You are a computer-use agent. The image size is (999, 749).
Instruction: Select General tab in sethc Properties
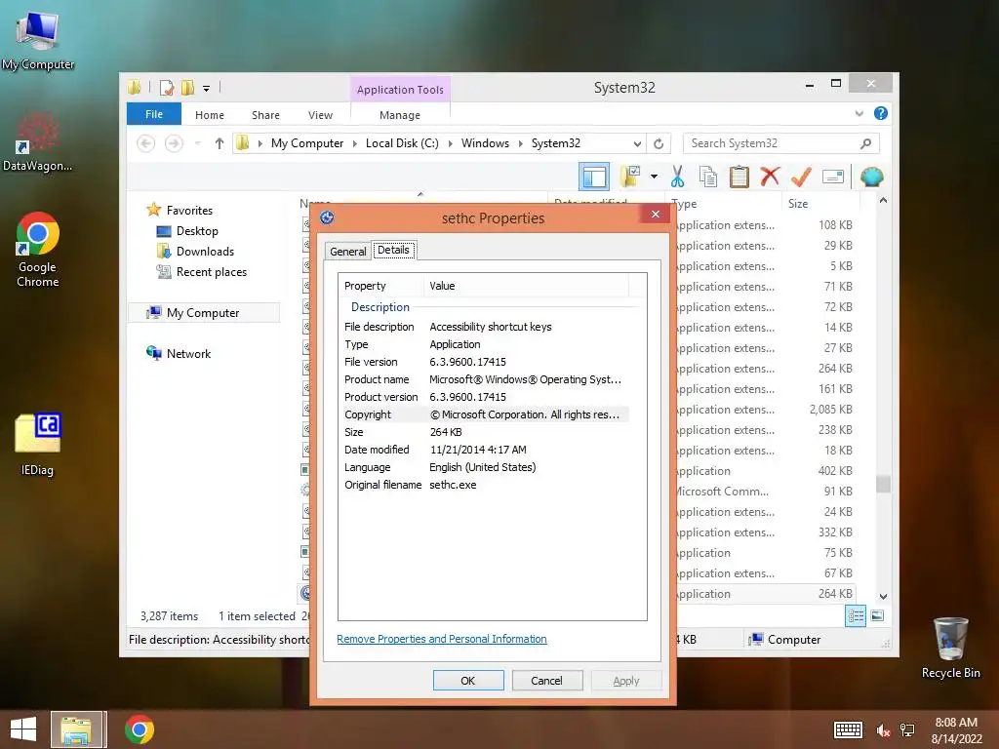click(x=348, y=251)
